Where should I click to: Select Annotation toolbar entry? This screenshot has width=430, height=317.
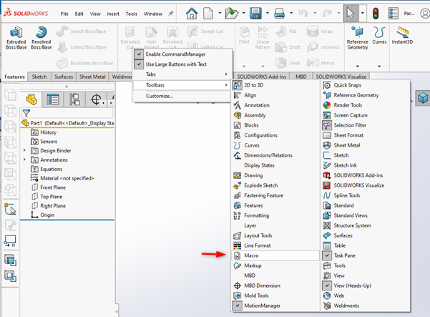click(x=275, y=105)
